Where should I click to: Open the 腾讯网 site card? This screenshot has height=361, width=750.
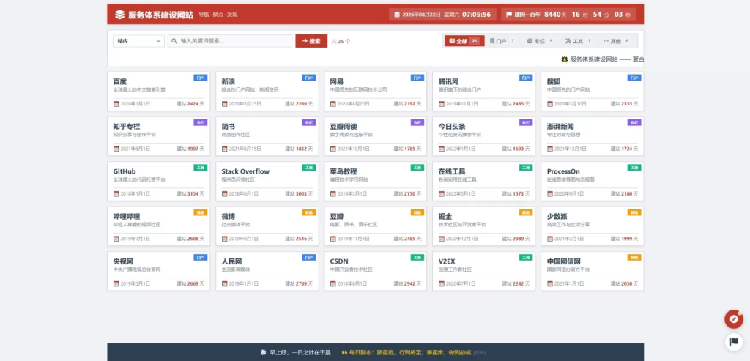pyautogui.click(x=483, y=92)
